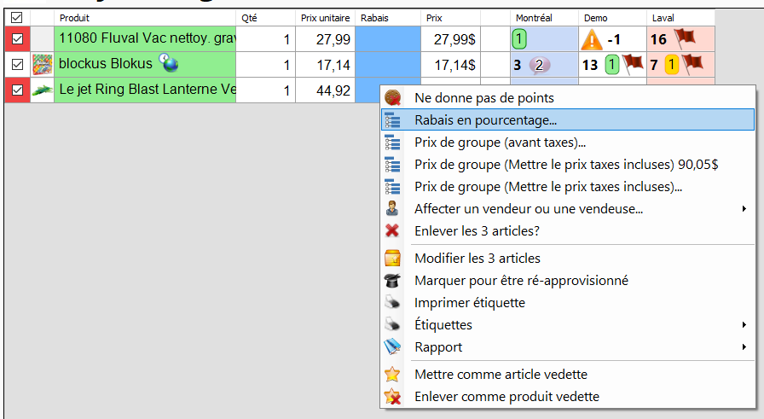Choose Ne donne pas de points
The width and height of the screenshot is (764, 419).
[568, 97]
